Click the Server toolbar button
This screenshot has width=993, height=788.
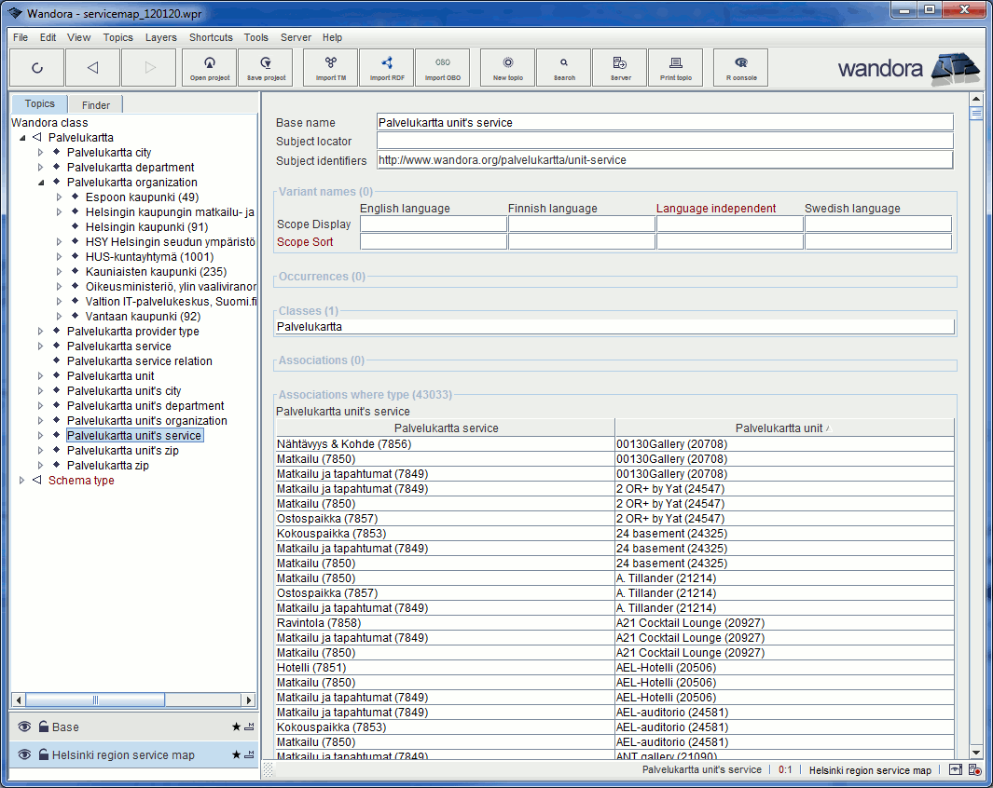tap(619, 67)
